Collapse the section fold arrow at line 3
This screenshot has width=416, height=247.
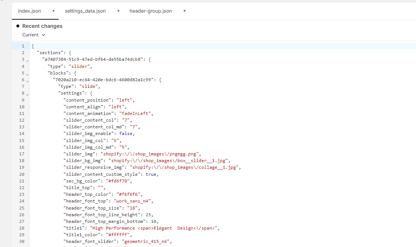27,60
